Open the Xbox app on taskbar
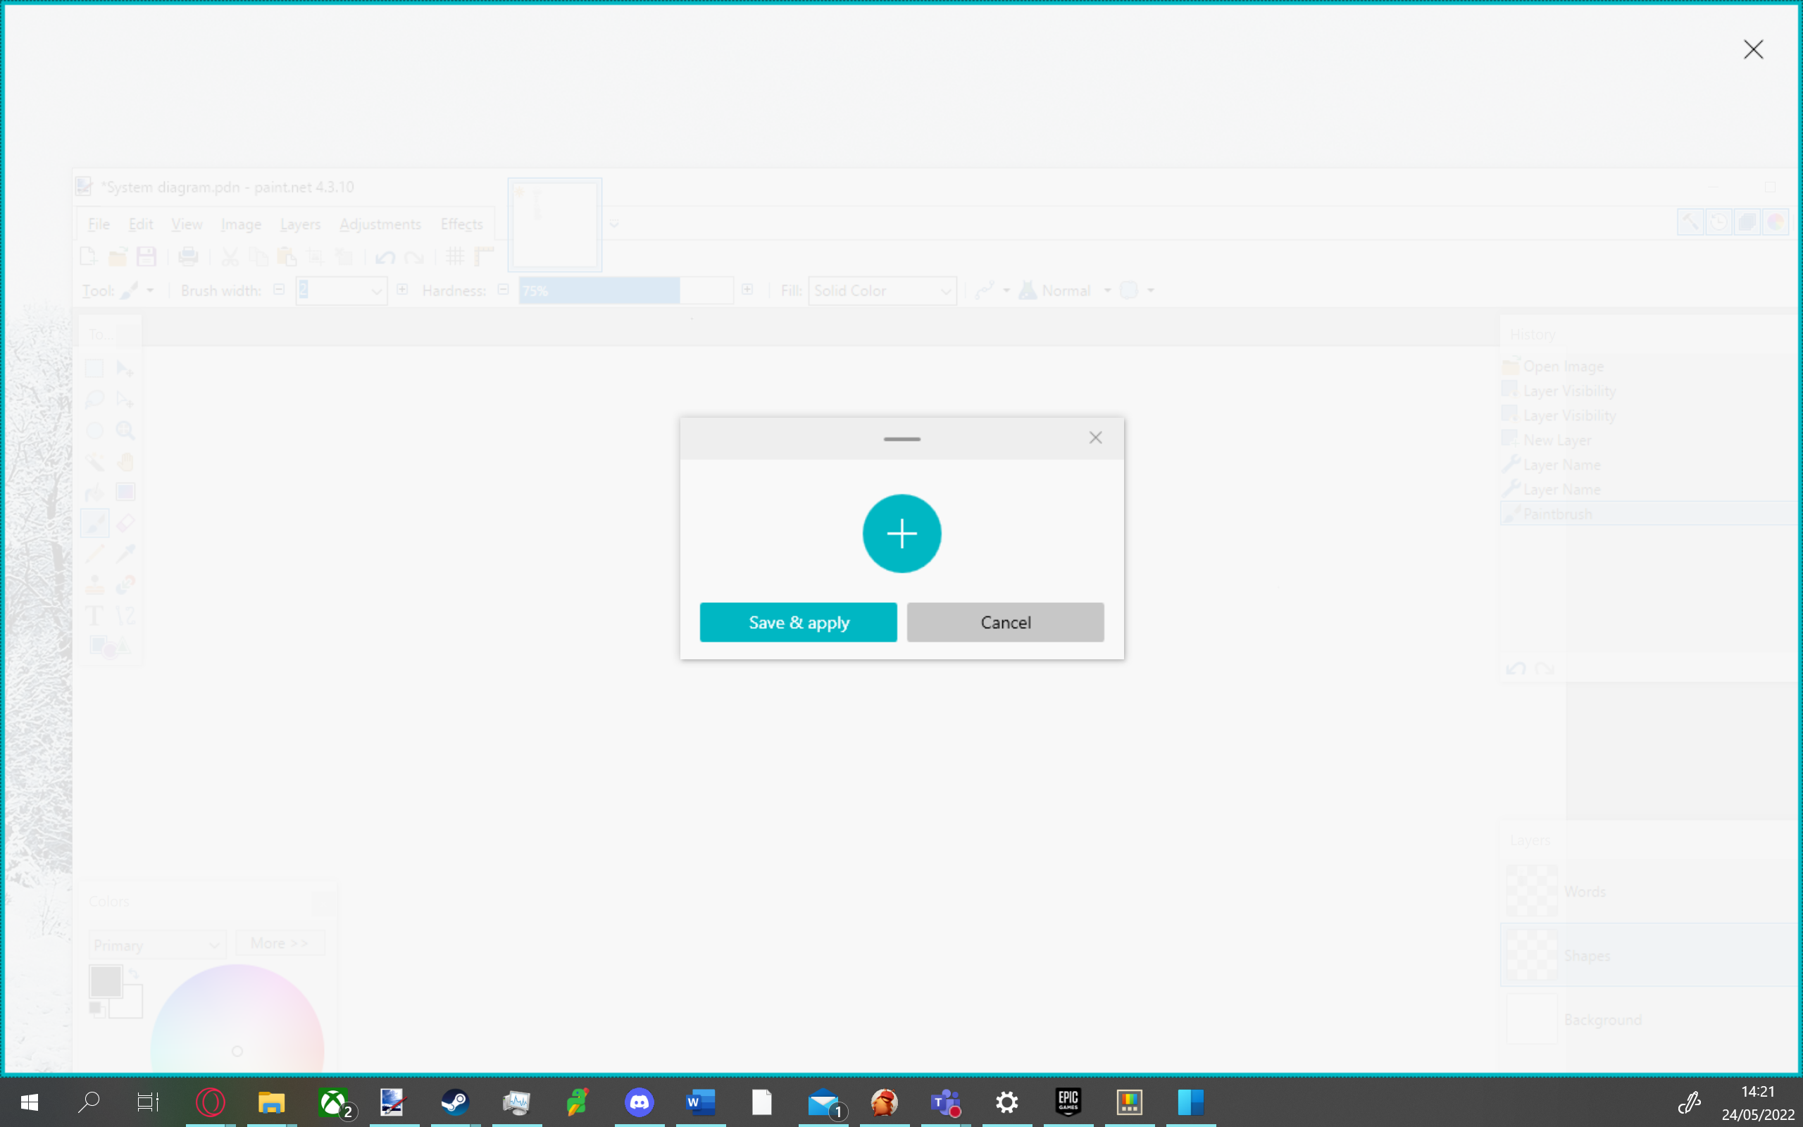 333,1102
